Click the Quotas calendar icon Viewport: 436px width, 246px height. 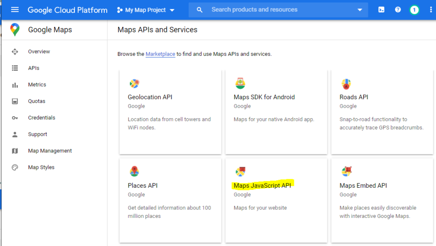tap(15, 101)
